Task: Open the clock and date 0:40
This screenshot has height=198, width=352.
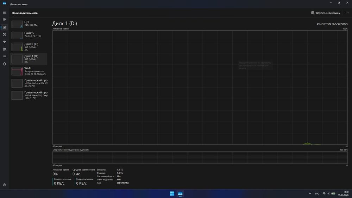Action: tap(344, 193)
